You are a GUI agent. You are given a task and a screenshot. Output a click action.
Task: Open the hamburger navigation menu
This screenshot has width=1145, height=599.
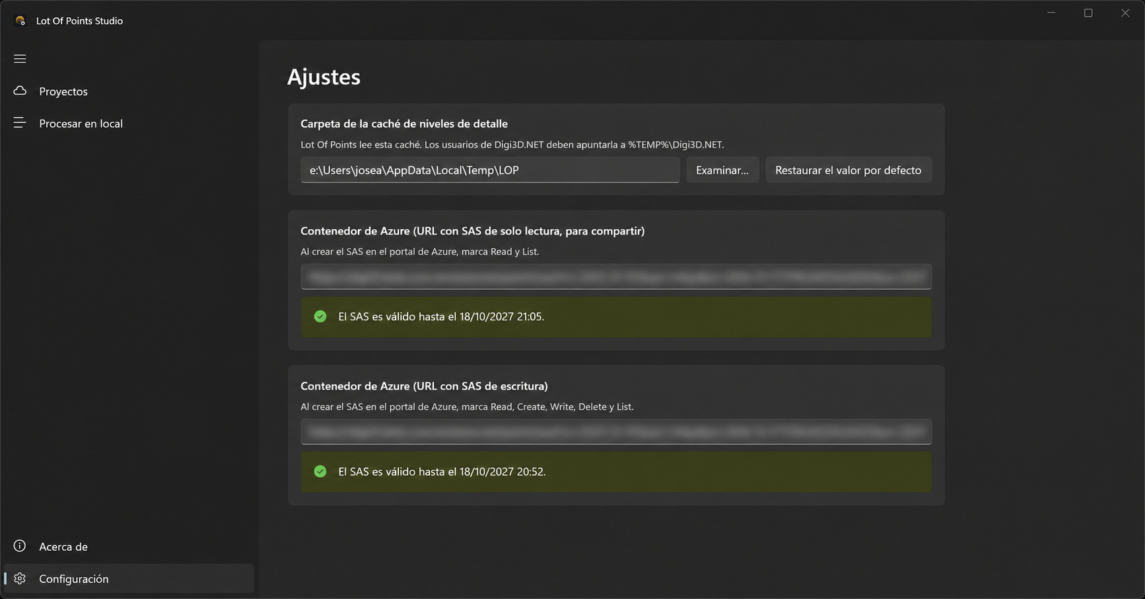tap(20, 59)
